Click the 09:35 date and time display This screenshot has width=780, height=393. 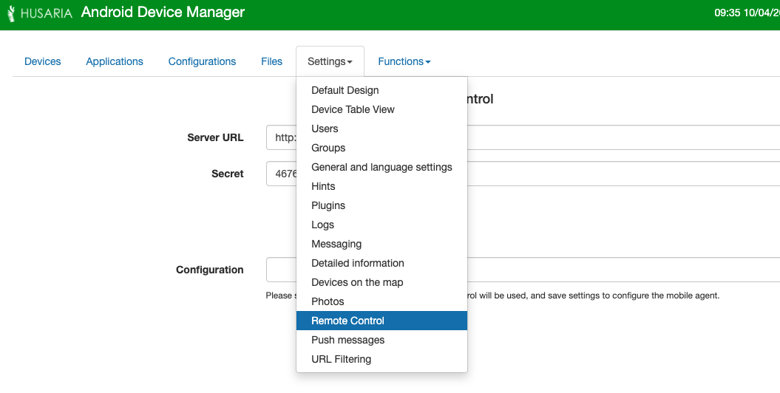tap(747, 13)
